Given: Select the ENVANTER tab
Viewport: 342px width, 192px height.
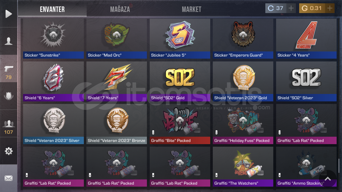Looking at the screenshot, I should click(x=52, y=9).
